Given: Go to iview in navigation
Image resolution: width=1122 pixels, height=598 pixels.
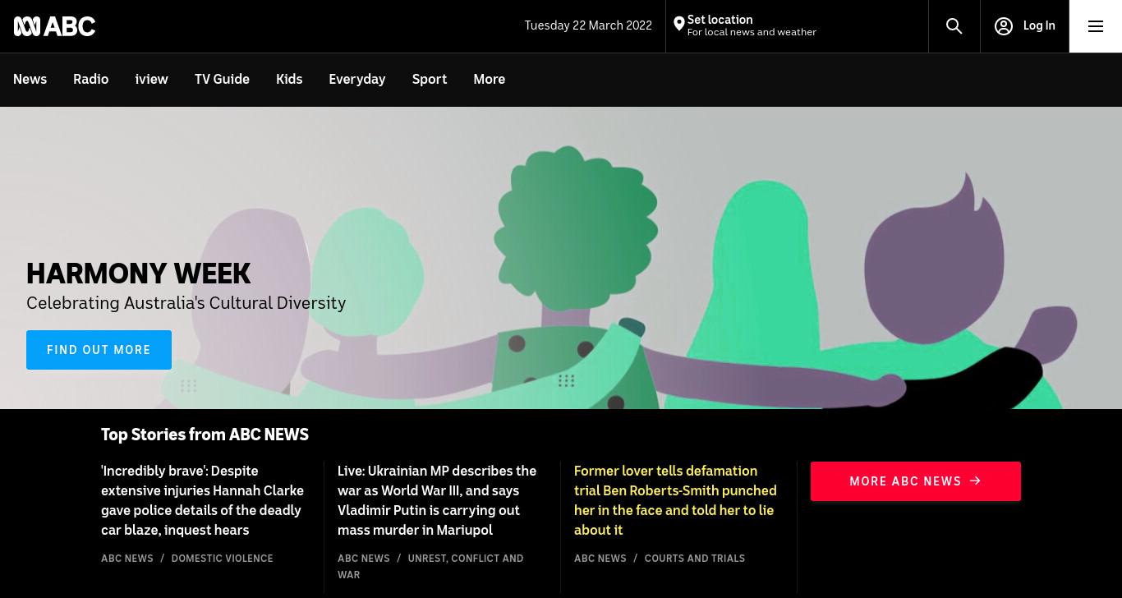Looking at the screenshot, I should tap(151, 80).
